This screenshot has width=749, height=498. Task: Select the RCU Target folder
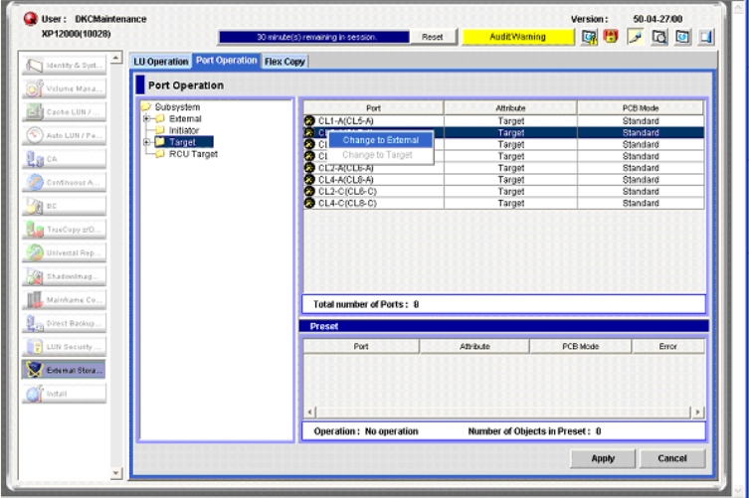[192, 154]
